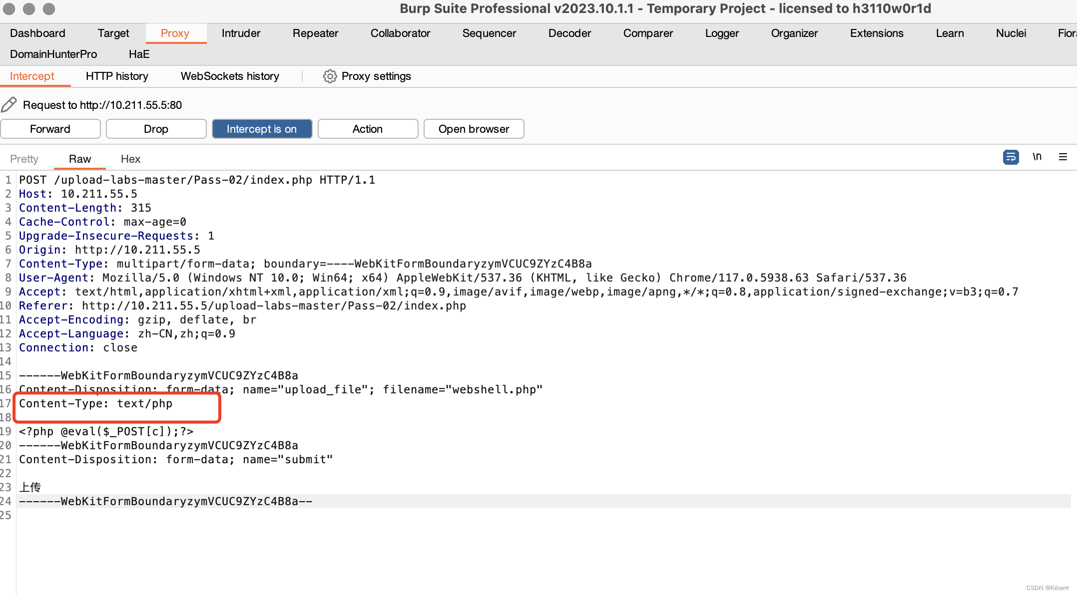The width and height of the screenshot is (1077, 595).
Task: Open WebSockets history sub-tab
Action: pyautogui.click(x=230, y=76)
